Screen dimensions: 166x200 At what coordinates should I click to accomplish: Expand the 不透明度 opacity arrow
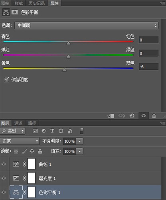point(79,141)
